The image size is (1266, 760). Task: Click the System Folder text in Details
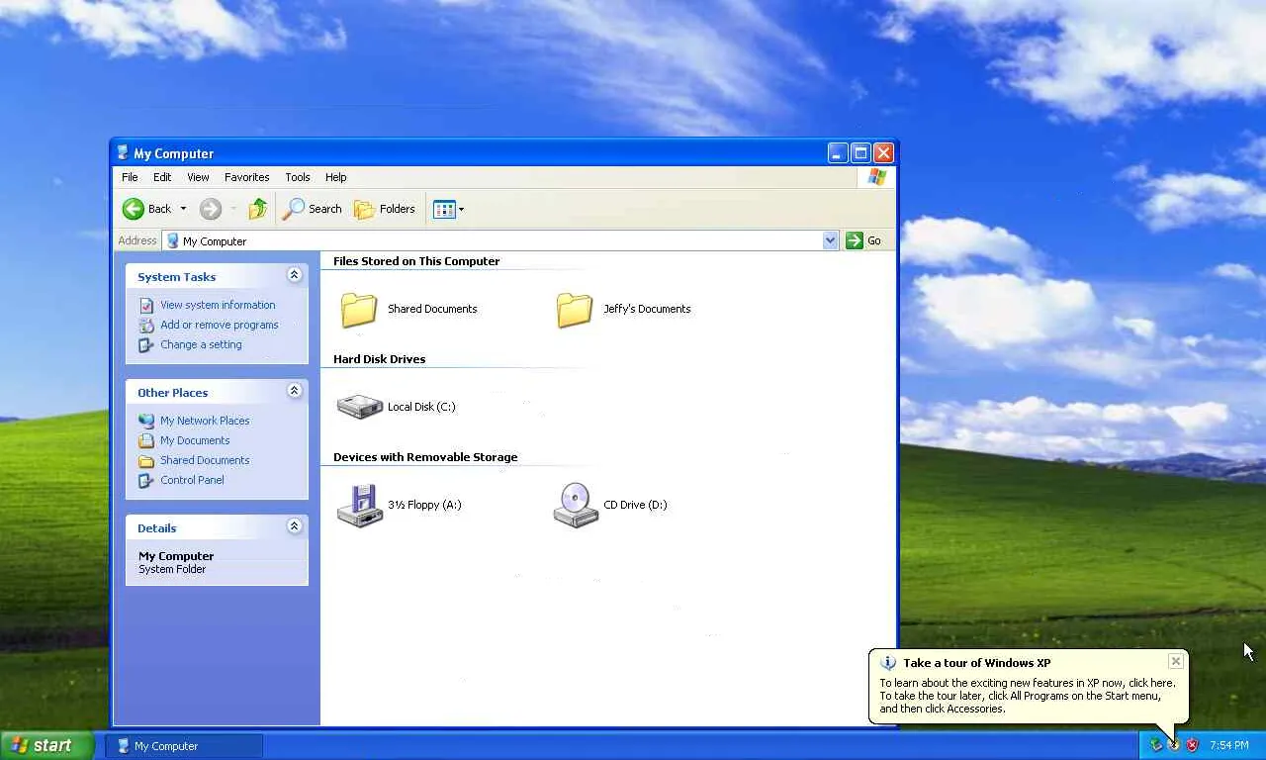(172, 569)
